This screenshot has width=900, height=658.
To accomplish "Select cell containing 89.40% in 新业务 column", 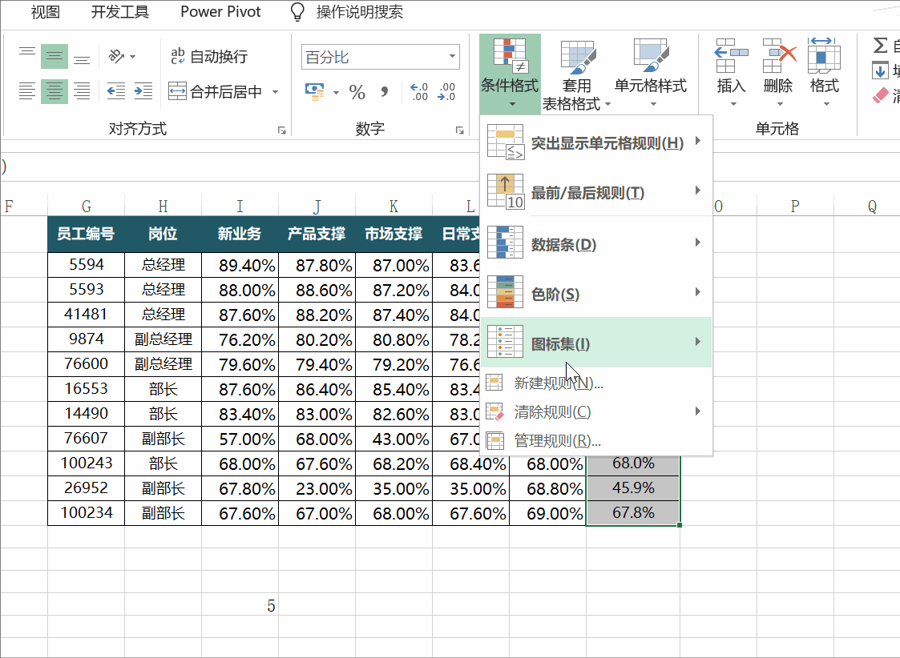I will click(240, 265).
